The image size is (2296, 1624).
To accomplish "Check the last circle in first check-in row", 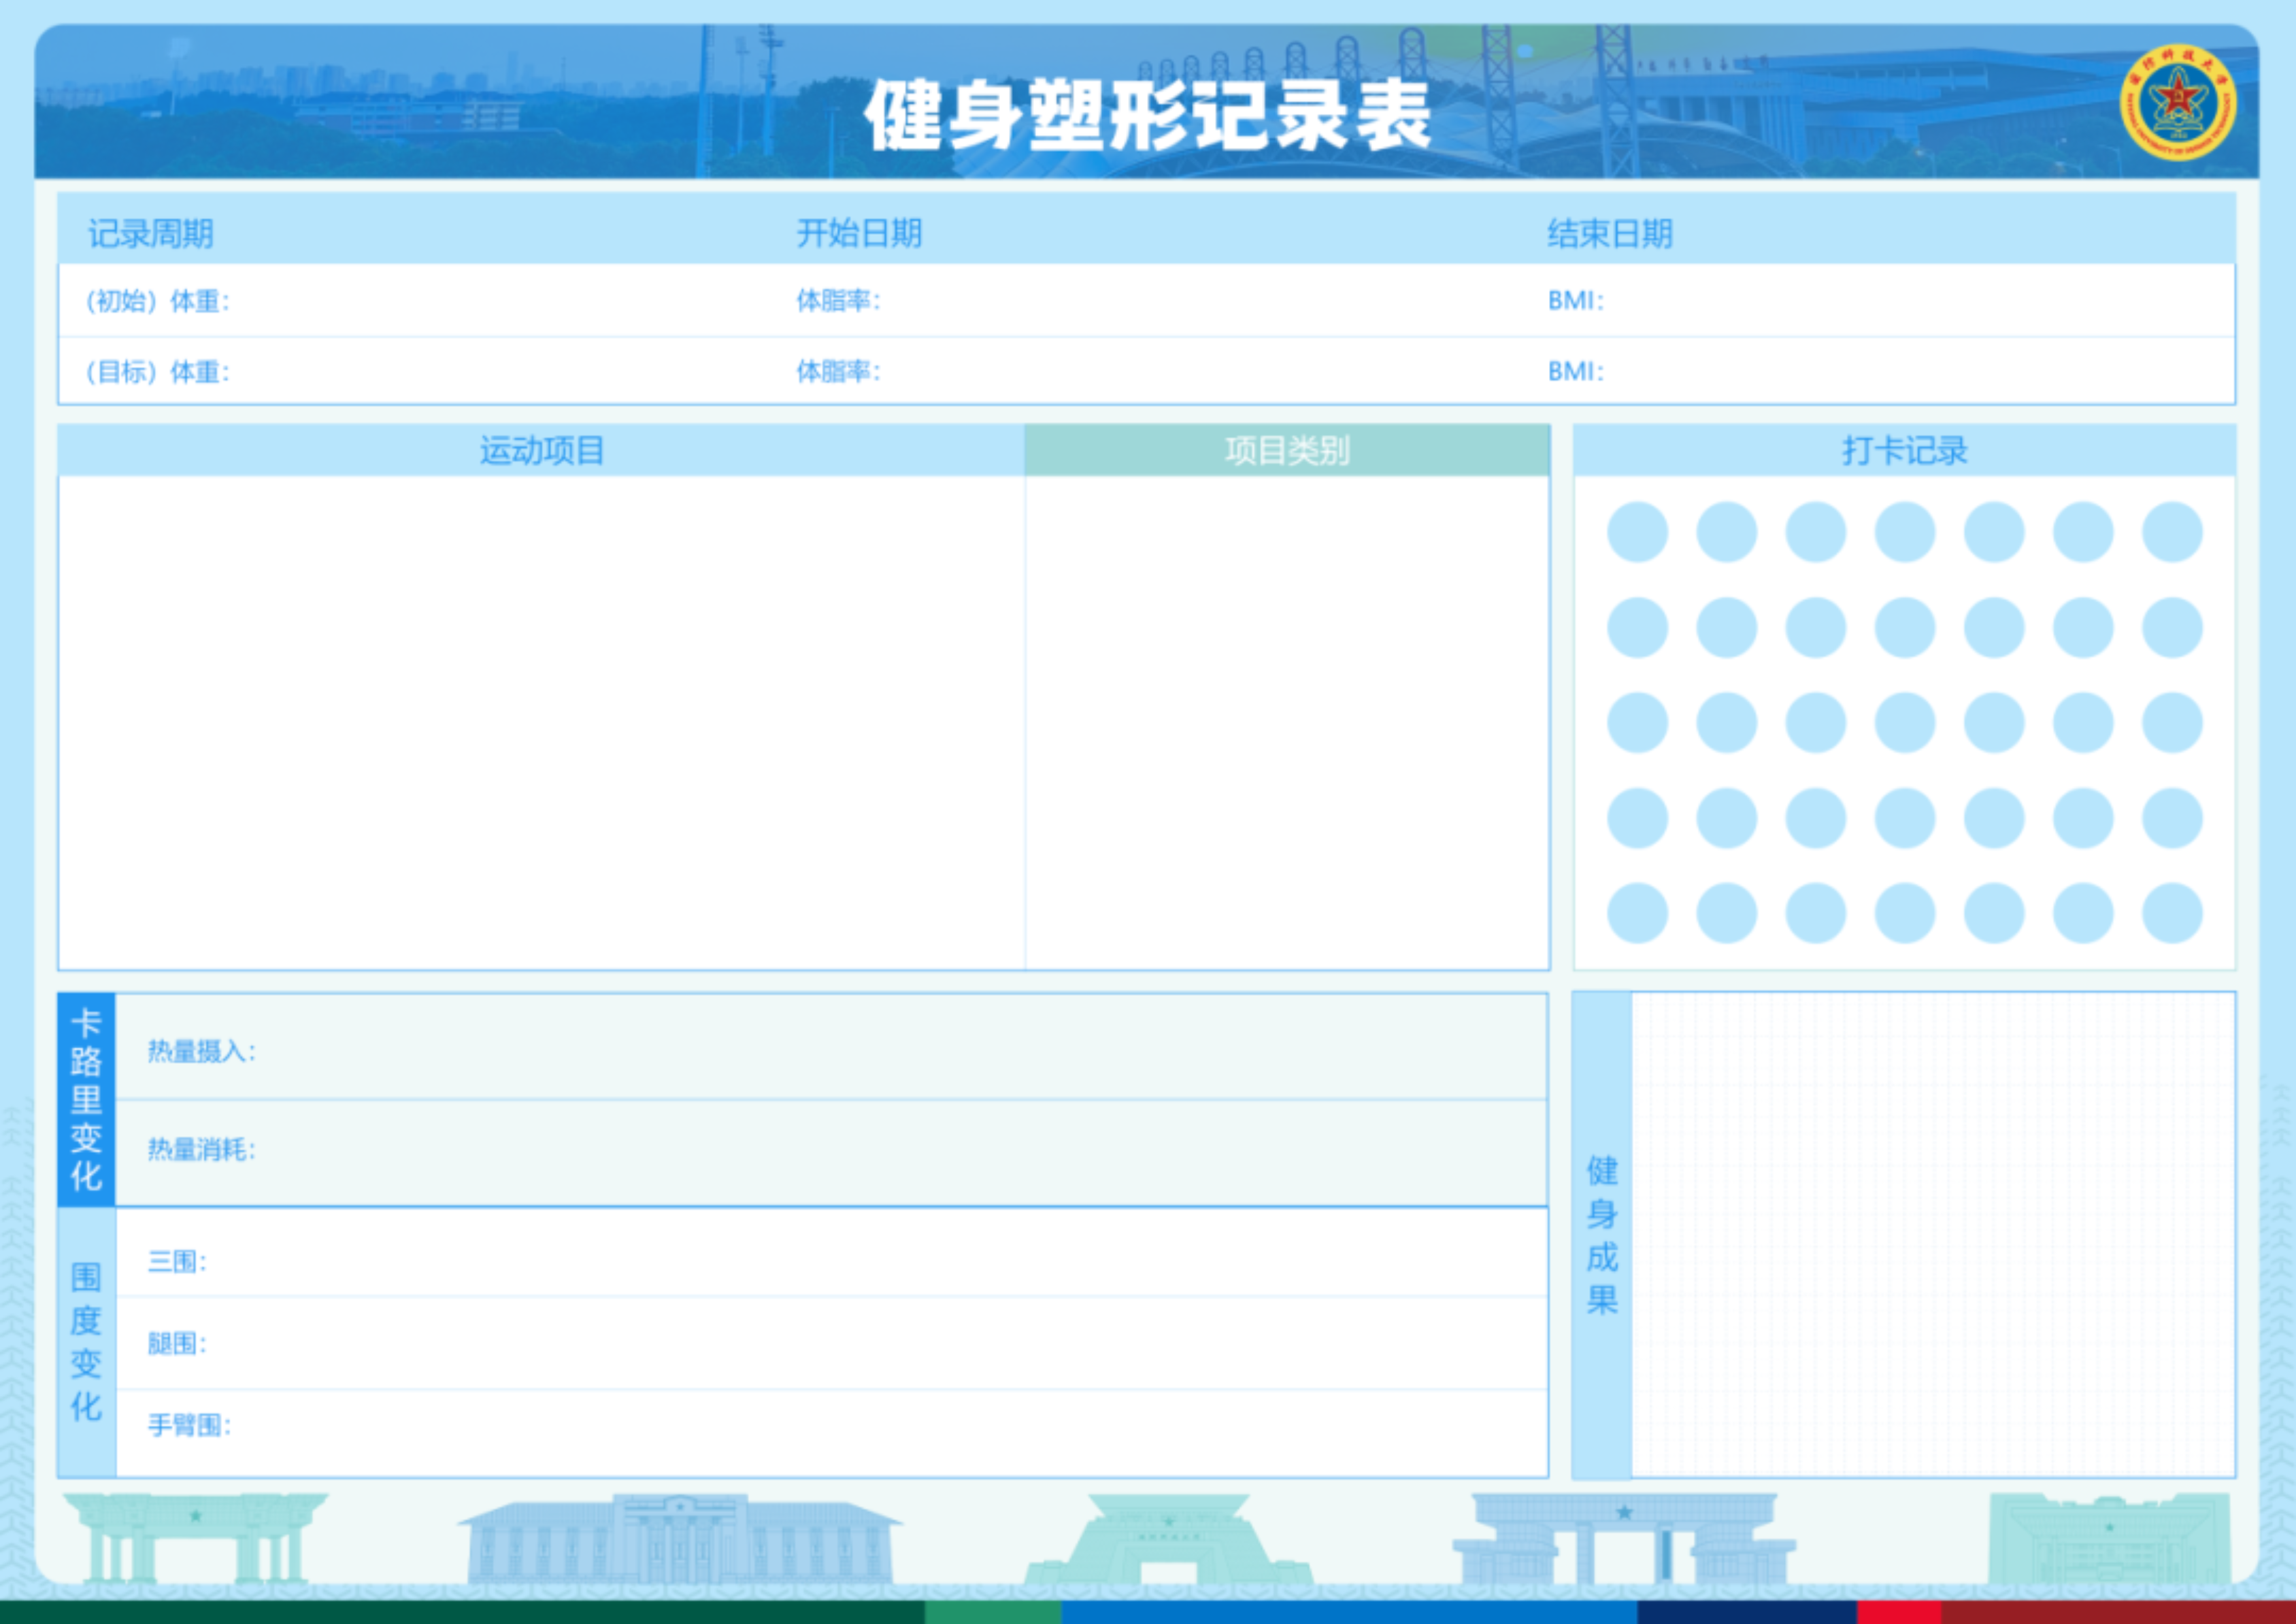I will point(2172,532).
